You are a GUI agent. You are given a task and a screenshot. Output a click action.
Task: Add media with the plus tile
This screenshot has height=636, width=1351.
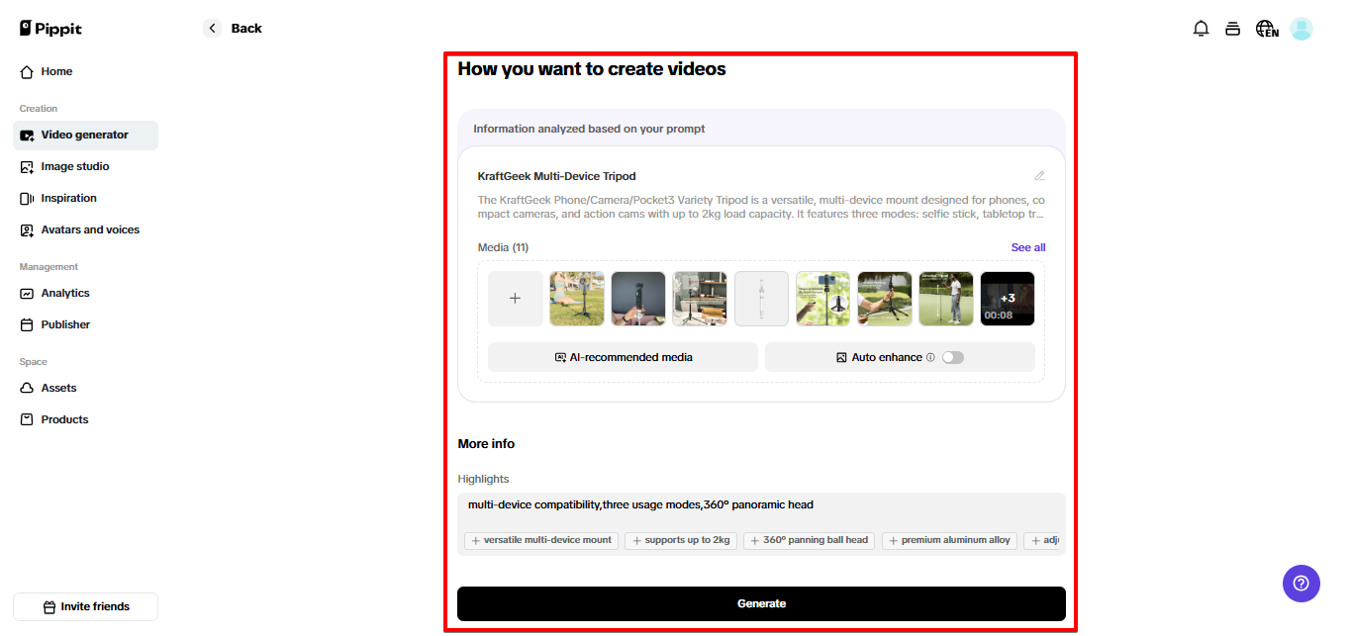pos(515,299)
